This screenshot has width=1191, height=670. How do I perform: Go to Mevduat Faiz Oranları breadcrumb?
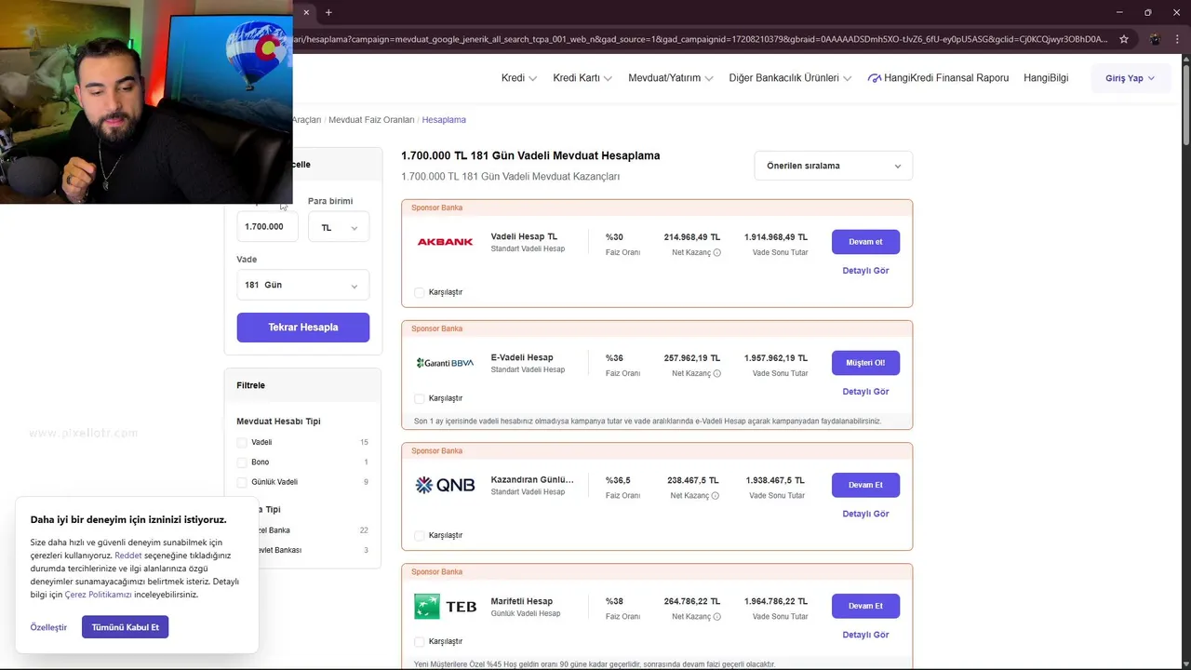(371, 120)
